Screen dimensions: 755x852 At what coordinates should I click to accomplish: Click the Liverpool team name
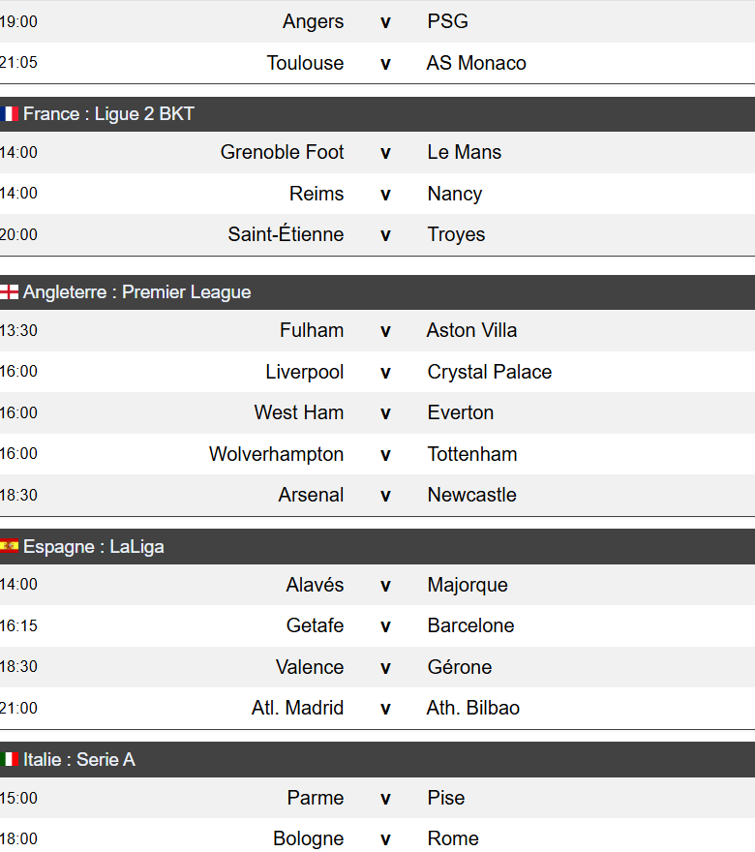coord(304,372)
